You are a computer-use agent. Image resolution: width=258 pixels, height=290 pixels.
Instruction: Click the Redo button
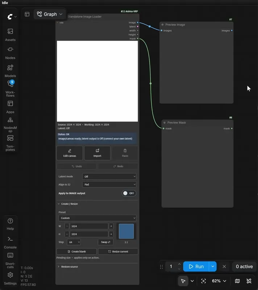[x=118, y=166]
